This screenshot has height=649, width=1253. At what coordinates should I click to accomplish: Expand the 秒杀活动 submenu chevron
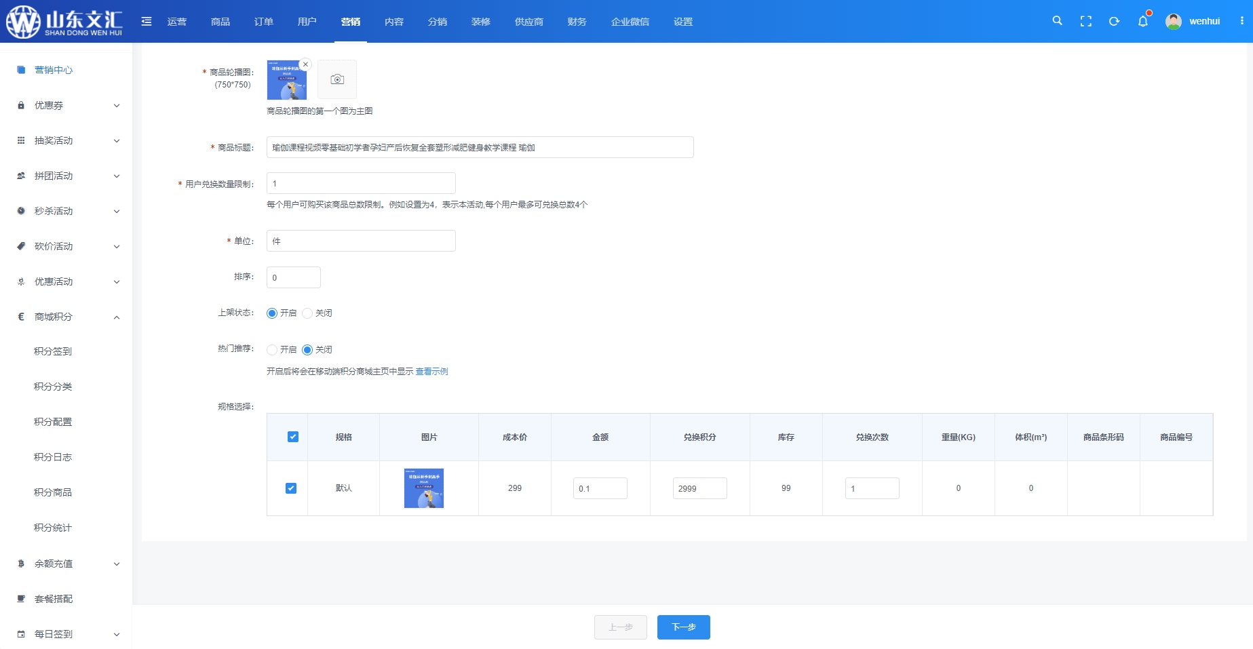click(x=117, y=212)
